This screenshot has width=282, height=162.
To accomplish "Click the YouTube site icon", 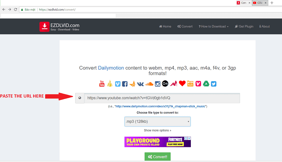I will (x=102, y=84).
